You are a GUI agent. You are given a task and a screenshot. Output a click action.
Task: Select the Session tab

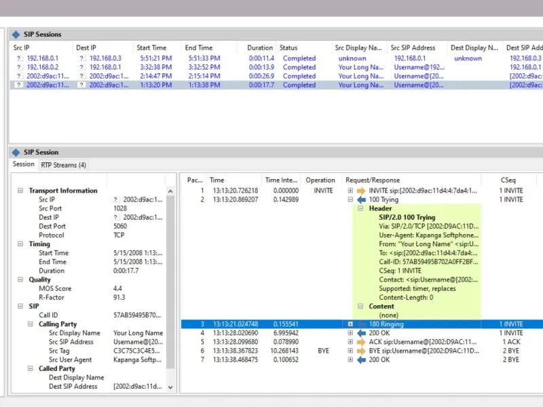[x=24, y=164]
